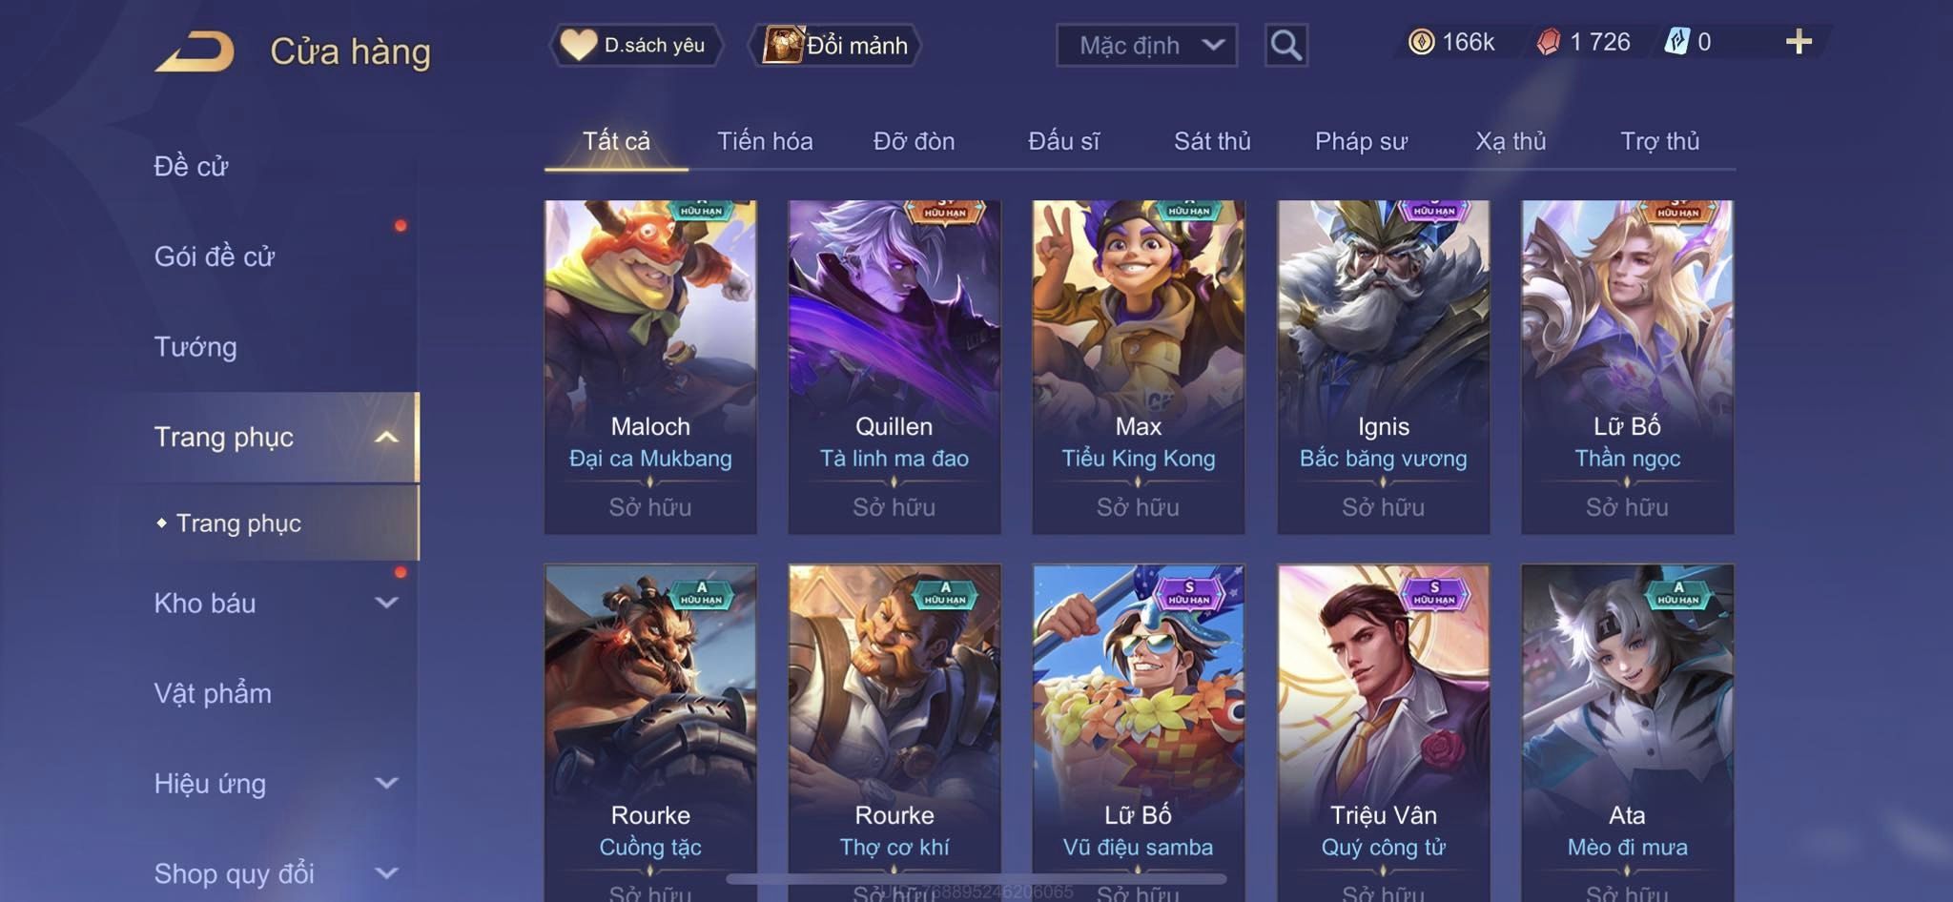Switch to the Pháp sư tab
This screenshot has height=902, width=1953.
point(1361,141)
